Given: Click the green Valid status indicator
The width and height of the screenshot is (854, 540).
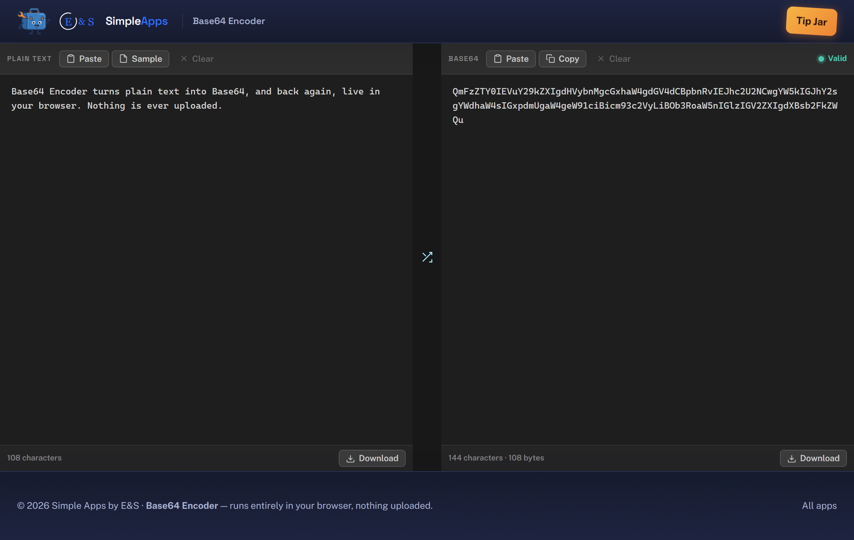Looking at the screenshot, I should tap(832, 59).
